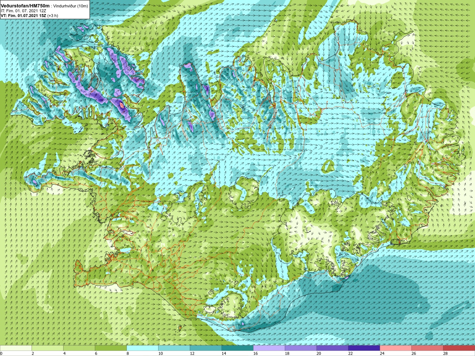Click the legend value 10

160,353
